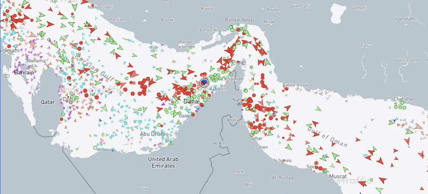Image resolution: width=428 pixels, height=194 pixels.
Task: Click the ringed selected vessel near Umm Al Quwain
Action: (x=204, y=83)
